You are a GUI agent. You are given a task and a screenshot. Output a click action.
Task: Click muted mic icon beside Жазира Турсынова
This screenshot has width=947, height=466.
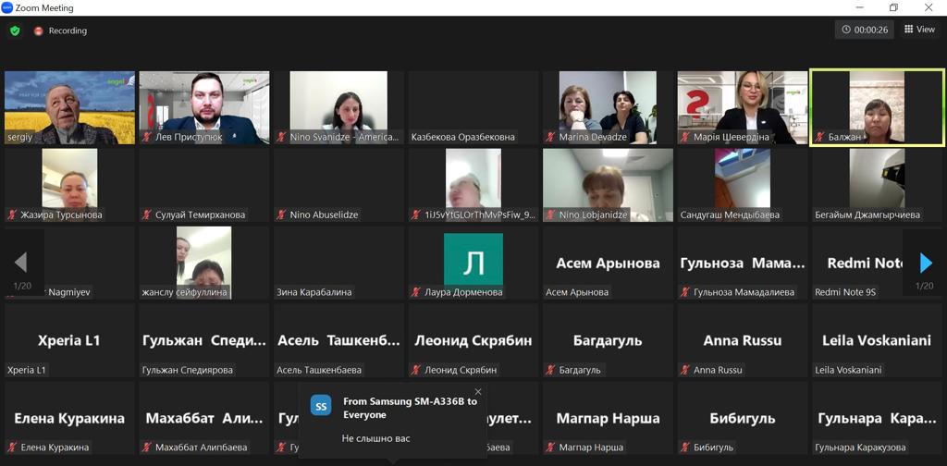pos(12,215)
